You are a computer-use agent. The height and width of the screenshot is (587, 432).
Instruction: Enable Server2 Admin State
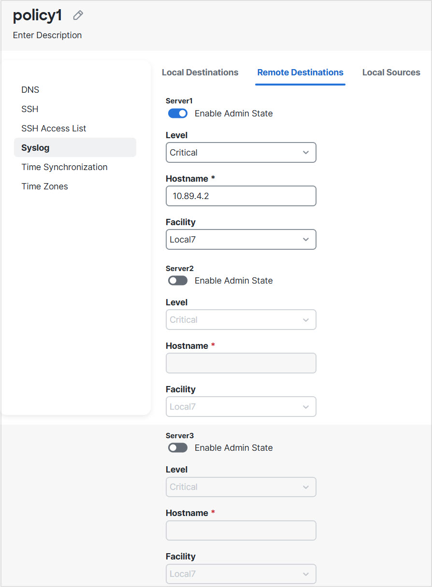click(177, 280)
